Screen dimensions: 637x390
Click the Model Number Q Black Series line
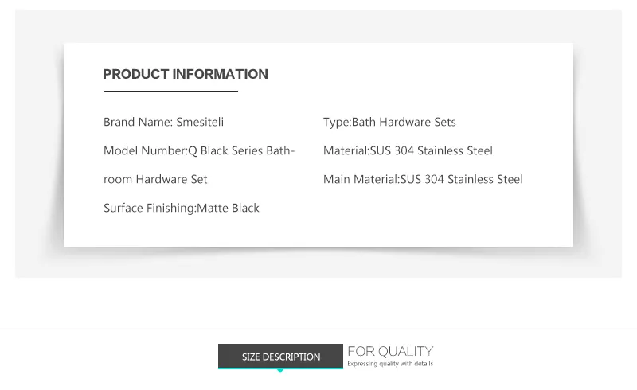[199, 150]
